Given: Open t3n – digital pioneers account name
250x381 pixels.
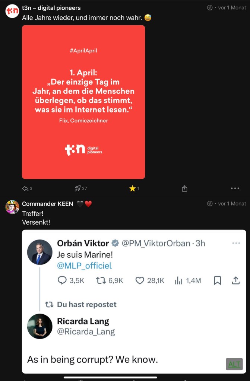Looking at the screenshot, I should (51, 8).
